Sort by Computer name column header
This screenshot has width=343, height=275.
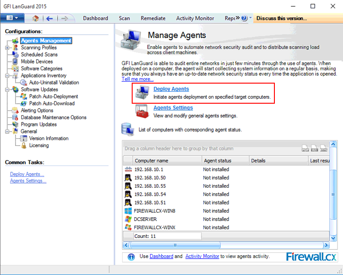(167, 160)
